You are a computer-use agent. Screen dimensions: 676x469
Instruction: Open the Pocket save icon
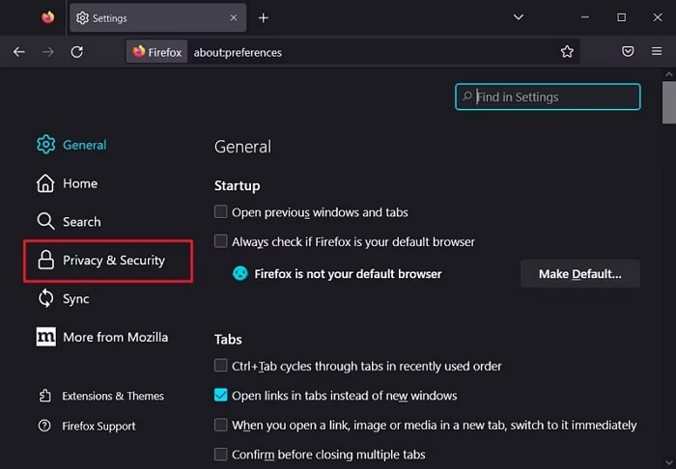628,52
